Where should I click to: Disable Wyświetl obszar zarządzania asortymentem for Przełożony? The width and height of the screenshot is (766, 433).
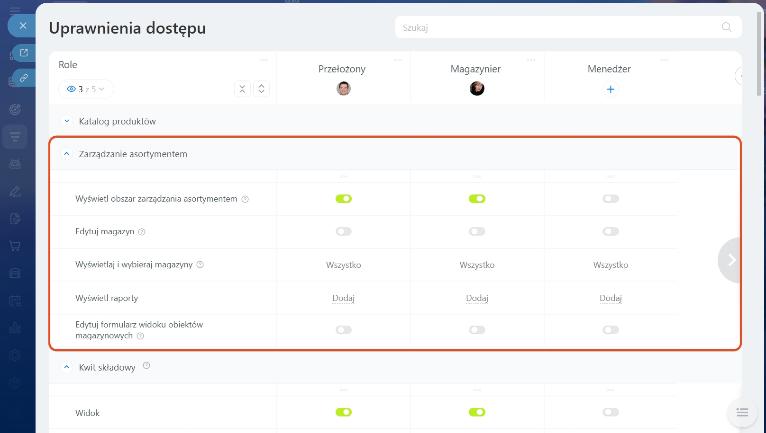(344, 199)
